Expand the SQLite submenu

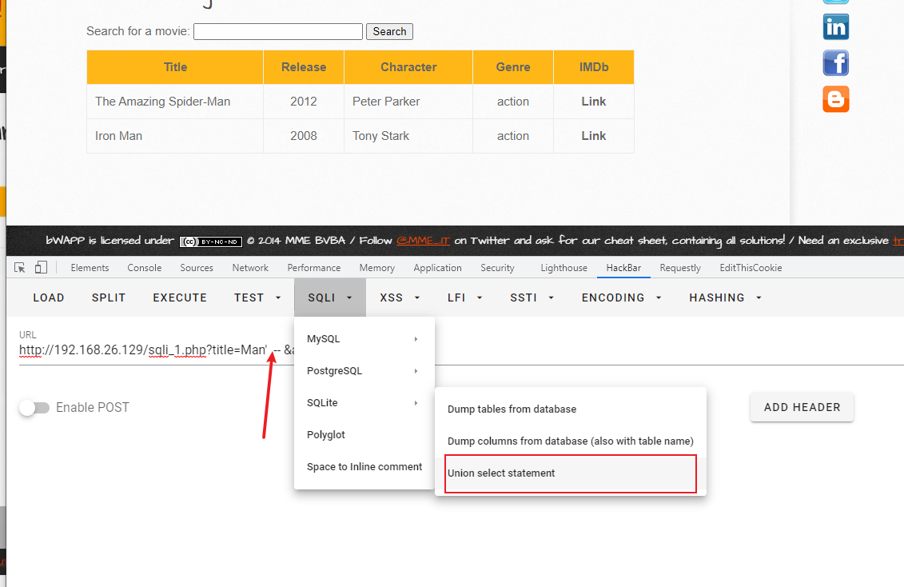[364, 402]
